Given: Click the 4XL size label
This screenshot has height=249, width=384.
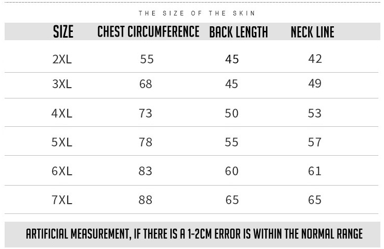Looking at the screenshot, I should [x=62, y=113].
